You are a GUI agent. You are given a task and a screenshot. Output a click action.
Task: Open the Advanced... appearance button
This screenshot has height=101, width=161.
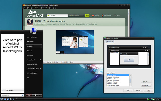click(146, 85)
